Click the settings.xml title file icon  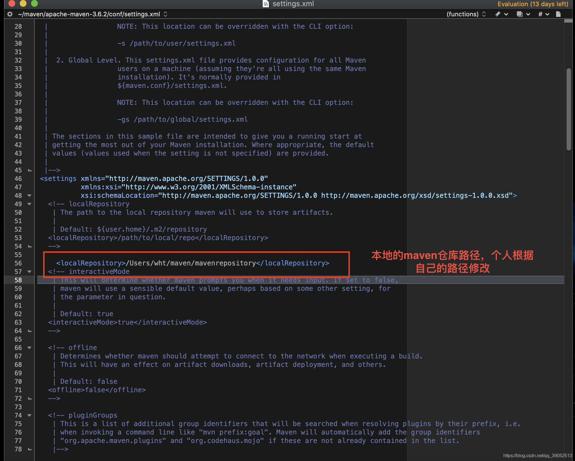pyautogui.click(x=265, y=4)
